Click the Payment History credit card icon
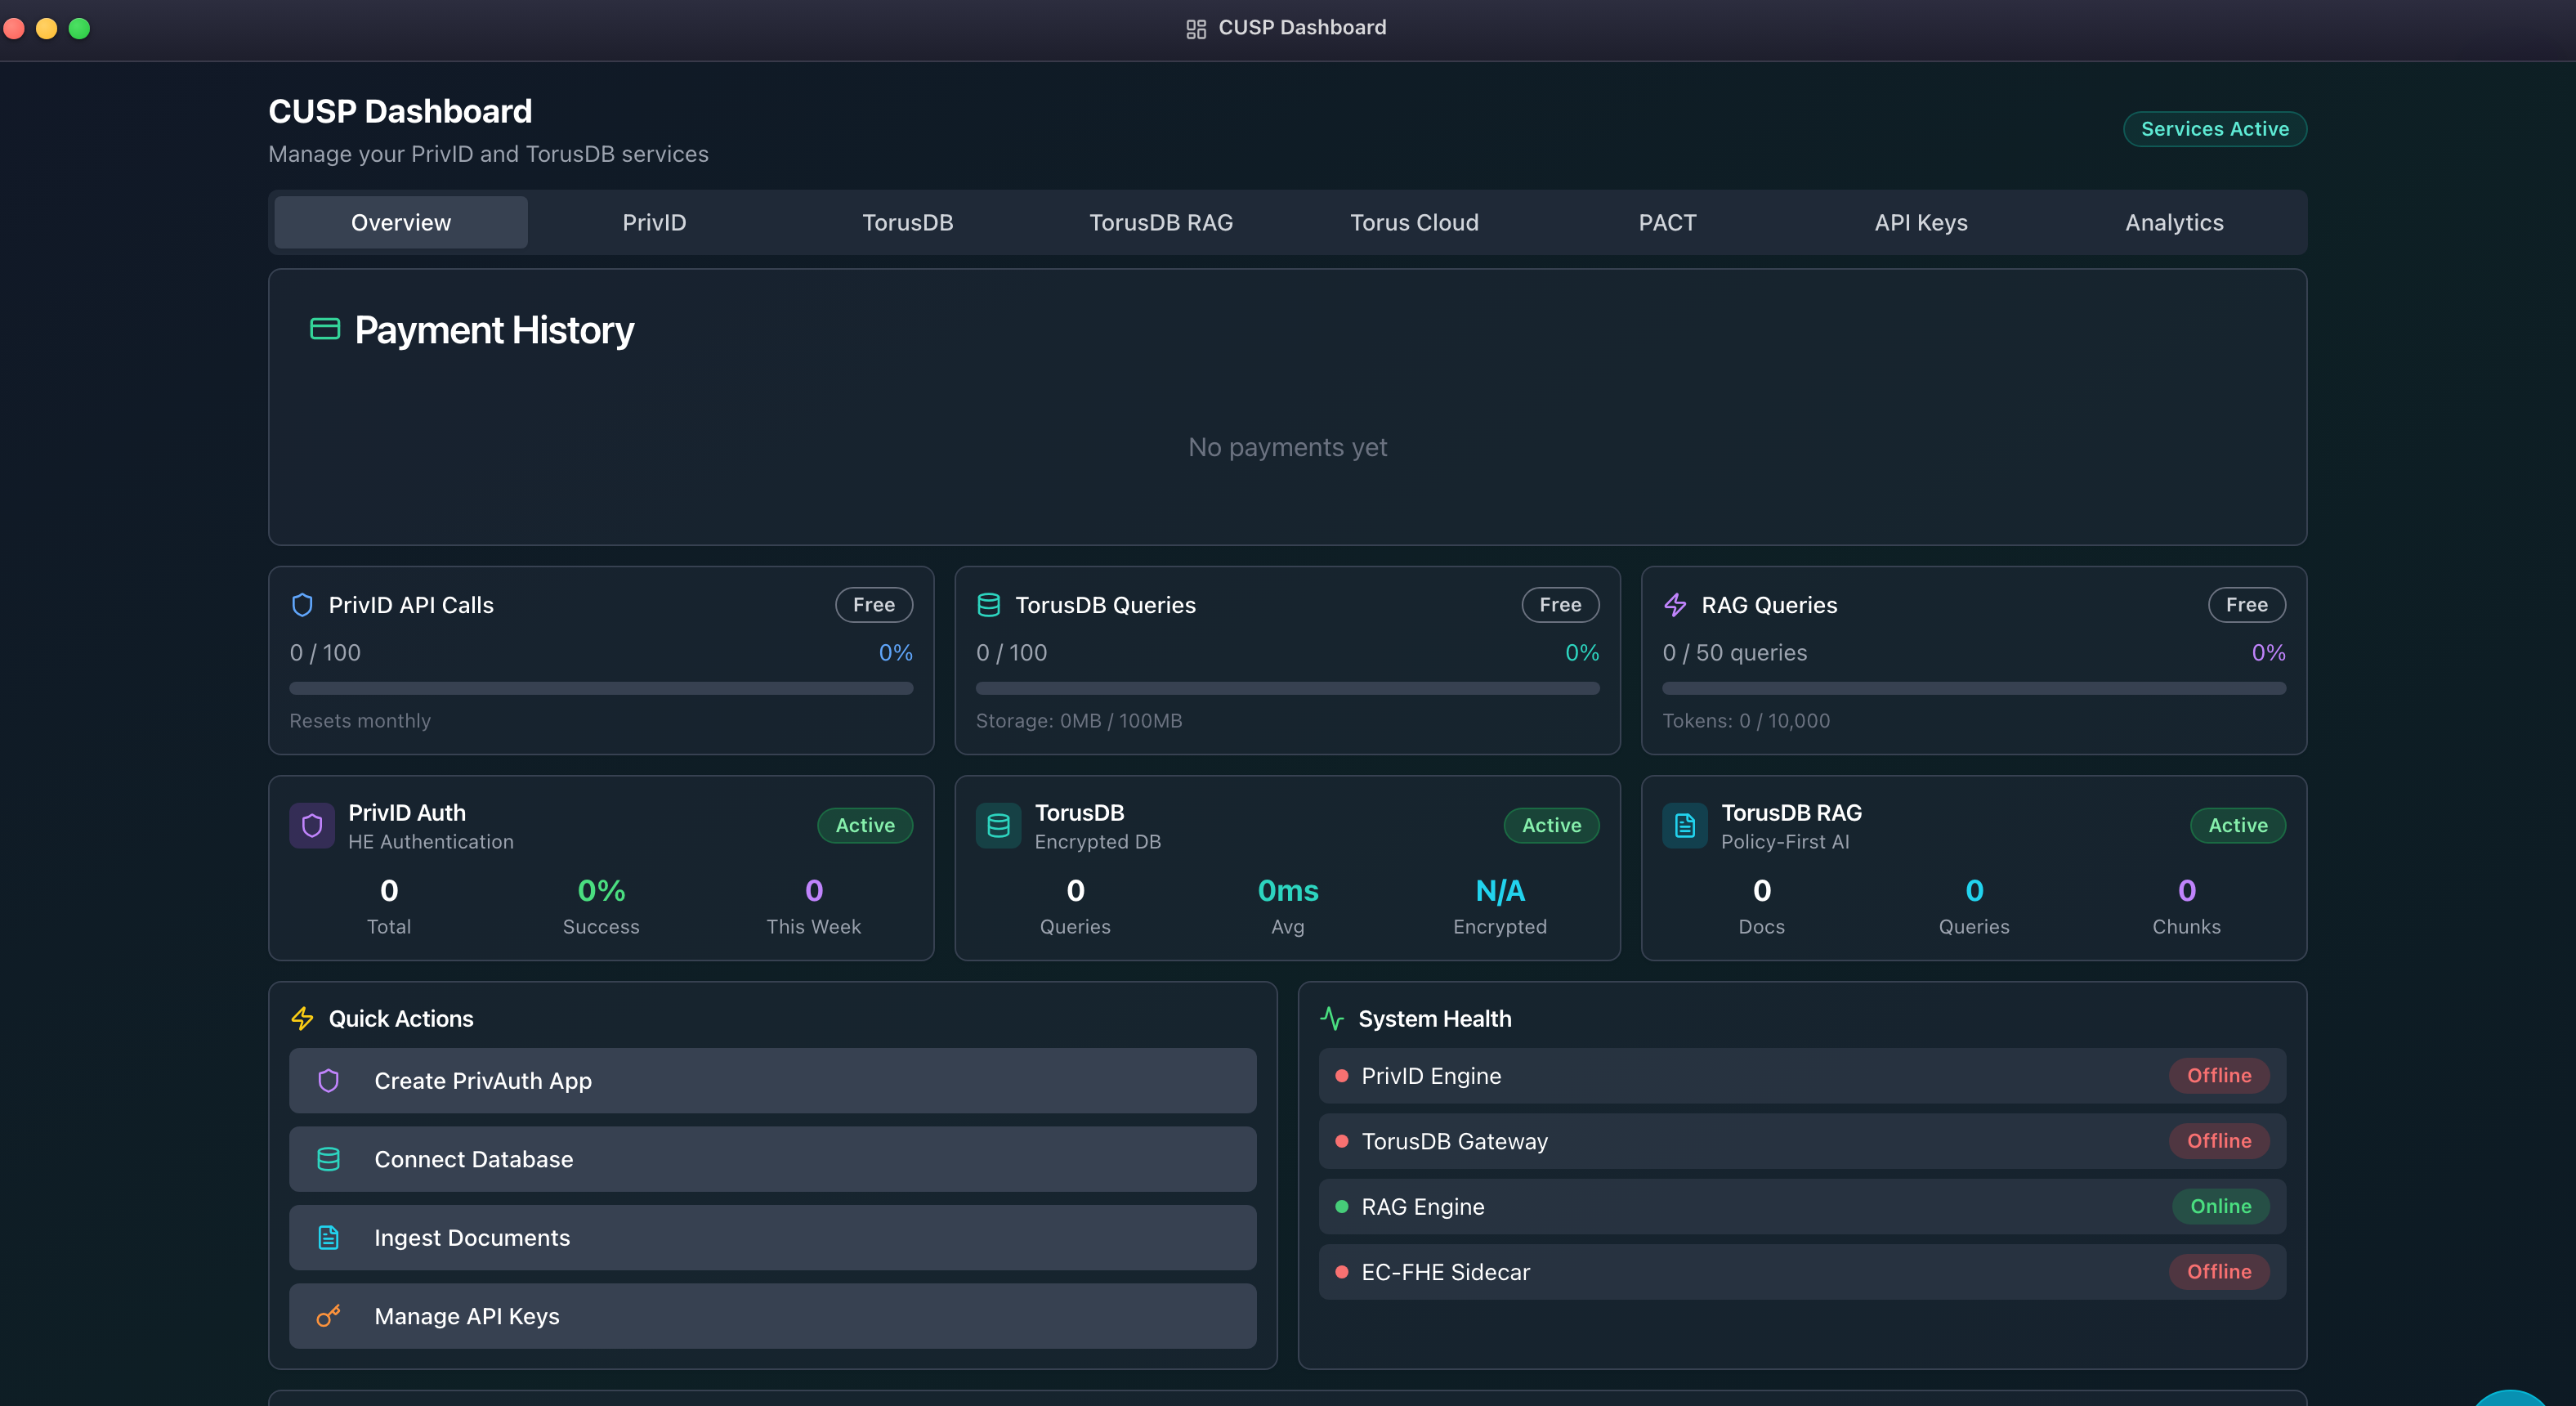Viewport: 2576px width, 1406px height. click(x=325, y=329)
